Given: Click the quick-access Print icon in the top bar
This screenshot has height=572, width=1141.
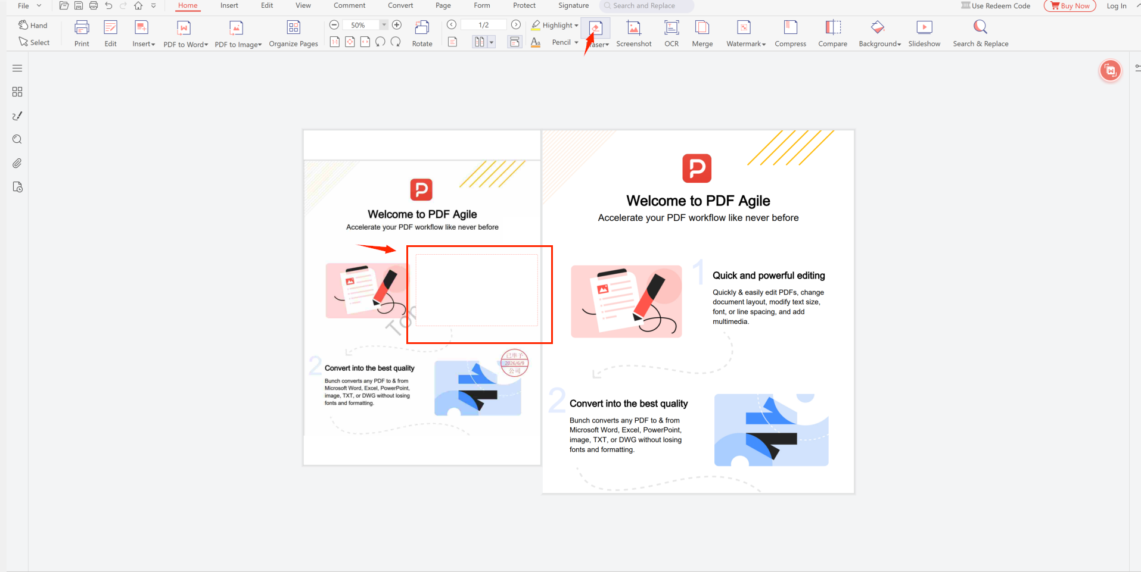Looking at the screenshot, I should (x=94, y=5).
